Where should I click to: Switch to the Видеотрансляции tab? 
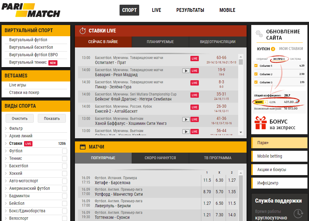pos(218,42)
